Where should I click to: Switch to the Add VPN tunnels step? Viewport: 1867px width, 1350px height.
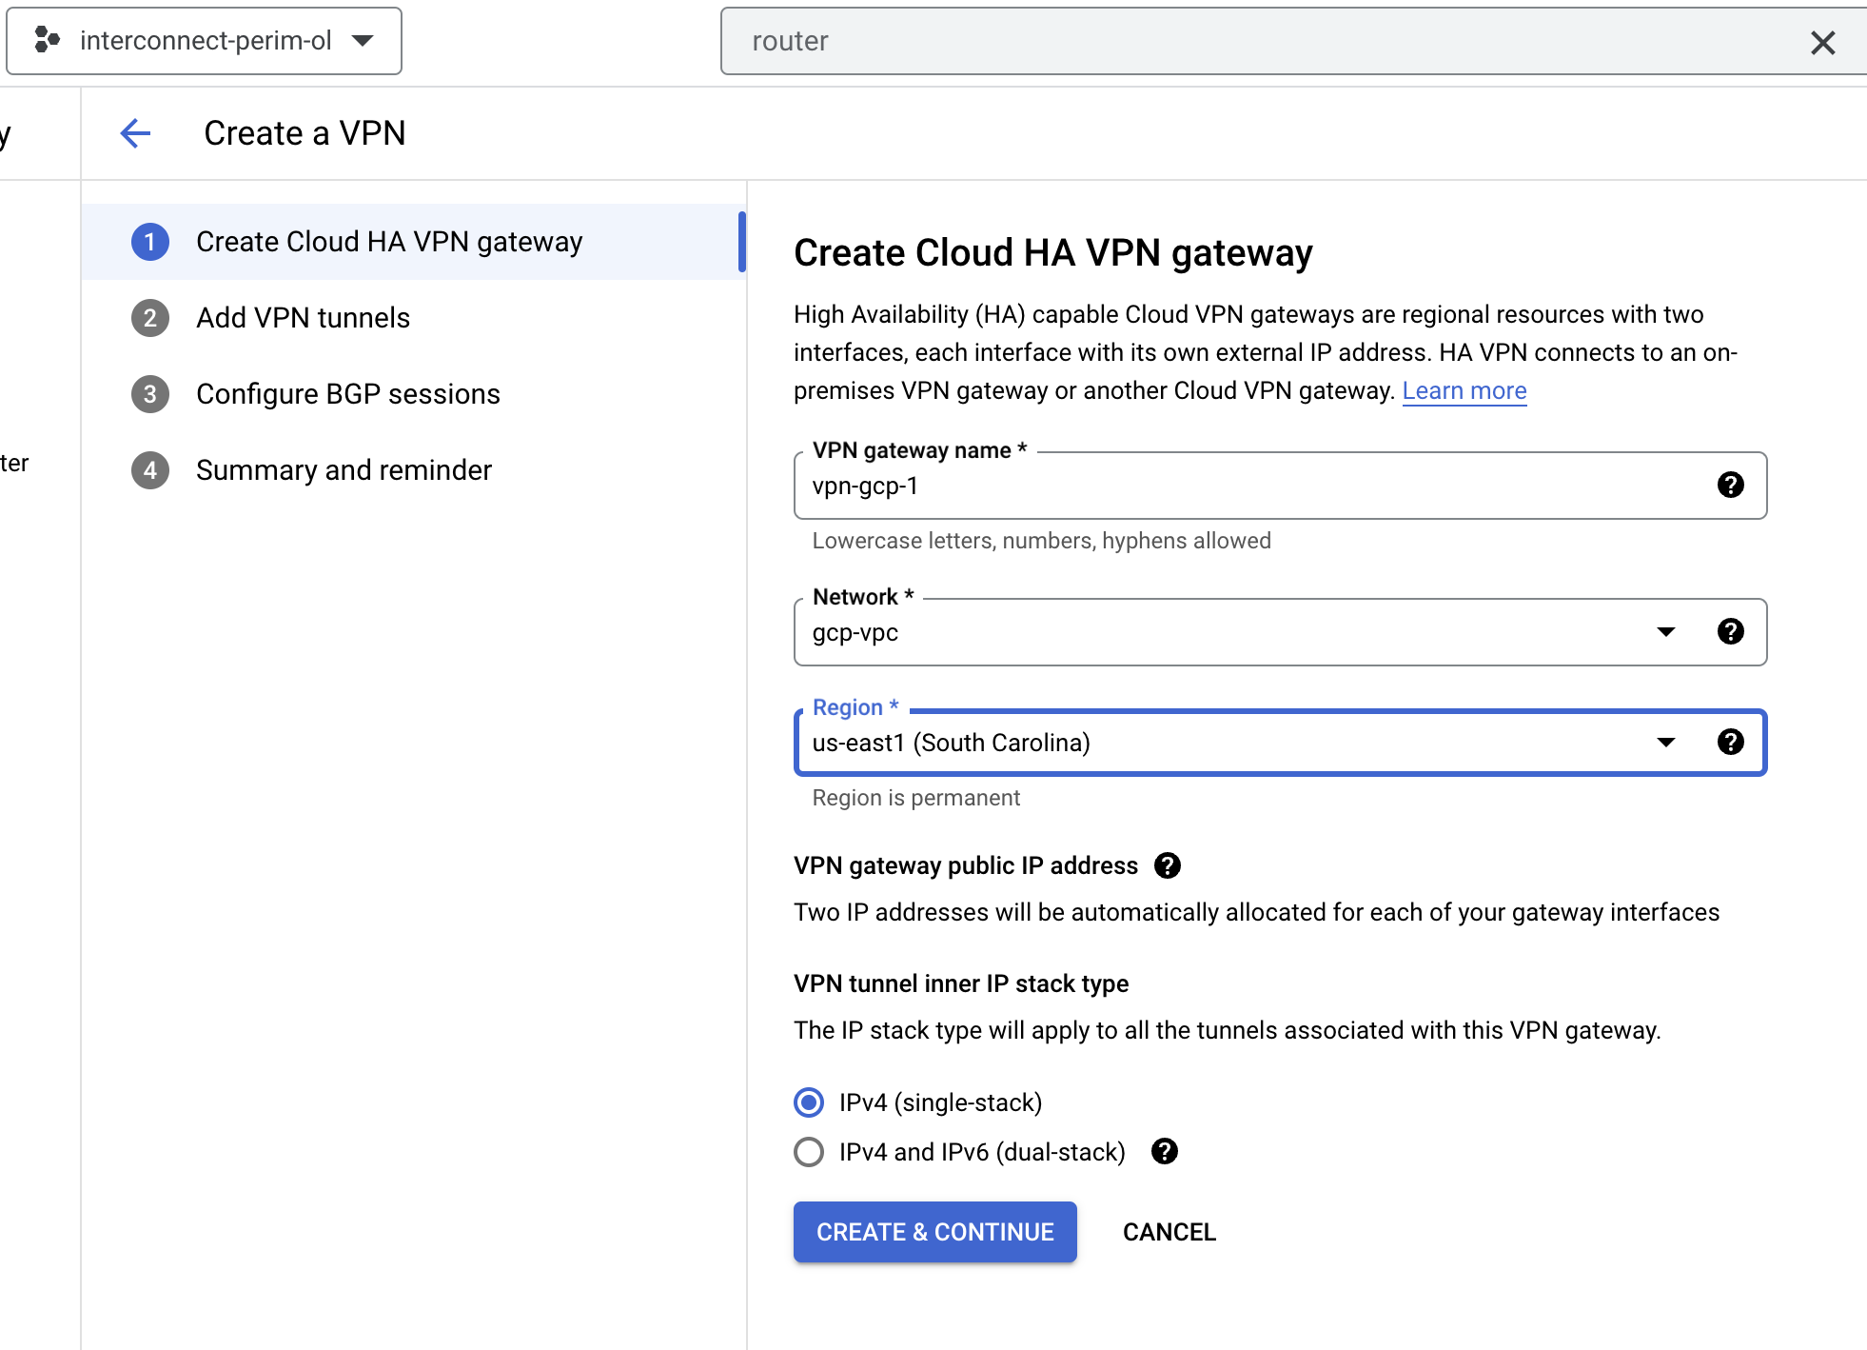coord(303,317)
